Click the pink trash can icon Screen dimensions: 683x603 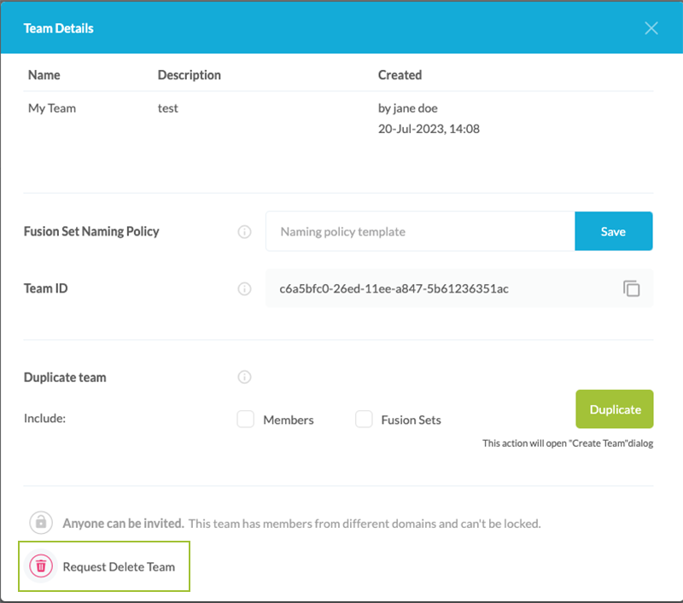click(40, 565)
